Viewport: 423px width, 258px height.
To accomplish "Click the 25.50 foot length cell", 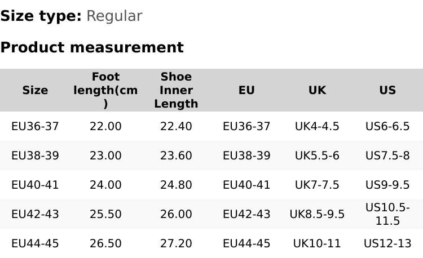I will (x=105, y=214).
